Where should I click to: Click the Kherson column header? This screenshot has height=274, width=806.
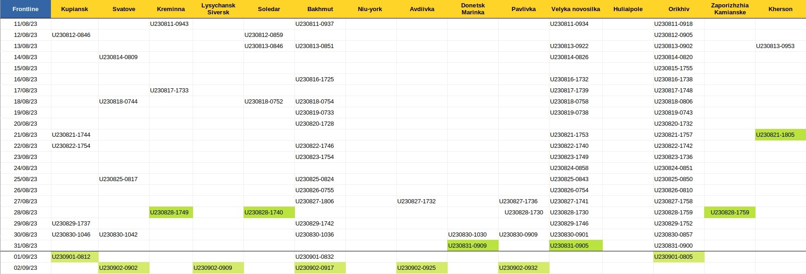(x=781, y=9)
